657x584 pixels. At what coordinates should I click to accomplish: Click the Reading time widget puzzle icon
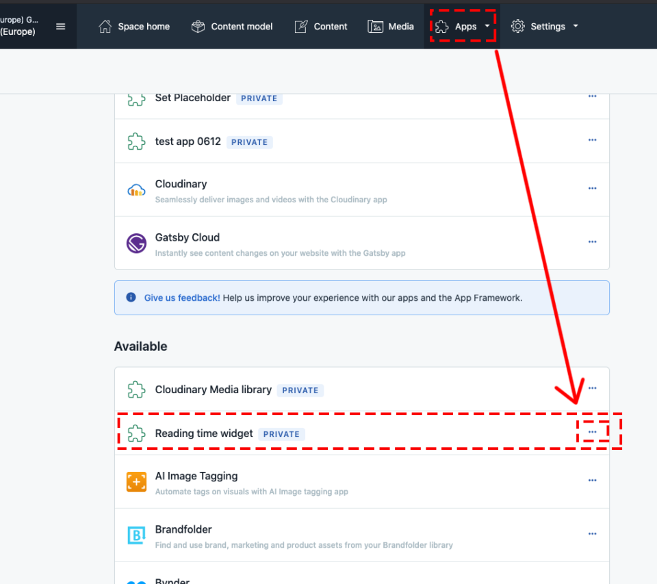pos(137,434)
